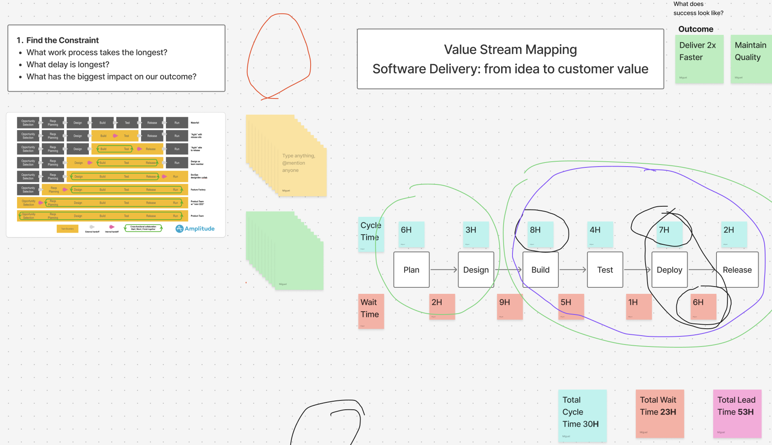
Task: Select the Plan process box
Action: (x=411, y=270)
